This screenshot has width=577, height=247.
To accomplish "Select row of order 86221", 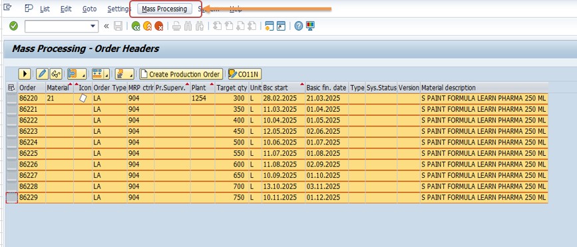I will (12, 109).
